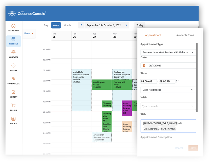Click the TUE 27 day header
209x164 pixels.
coord(102,36)
